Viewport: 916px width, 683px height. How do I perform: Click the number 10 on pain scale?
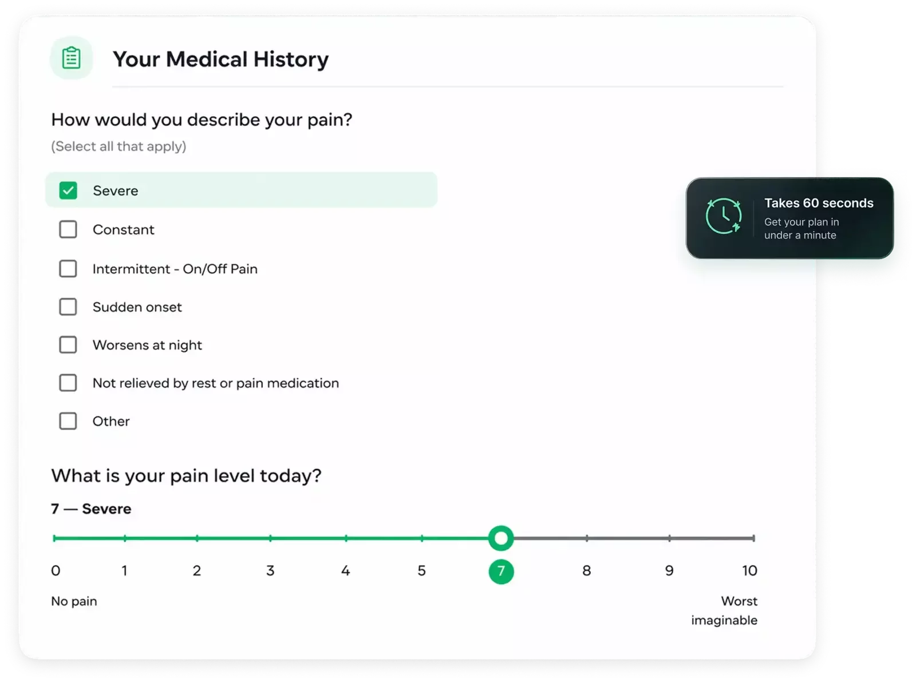point(749,570)
